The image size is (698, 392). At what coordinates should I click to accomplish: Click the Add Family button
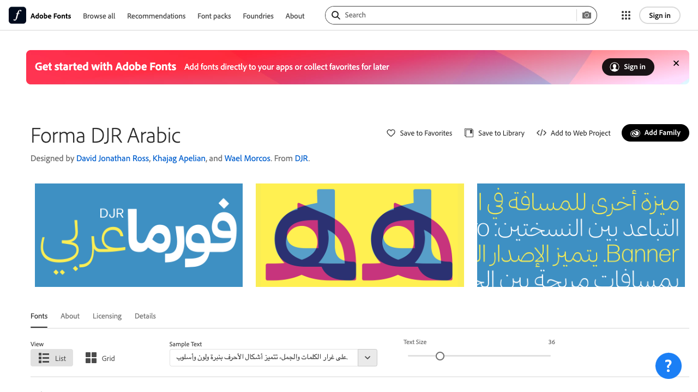(655, 133)
